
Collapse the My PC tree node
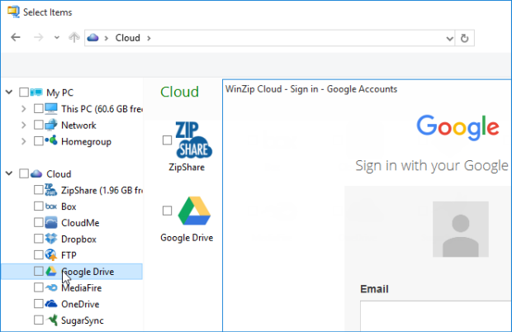(x=9, y=92)
